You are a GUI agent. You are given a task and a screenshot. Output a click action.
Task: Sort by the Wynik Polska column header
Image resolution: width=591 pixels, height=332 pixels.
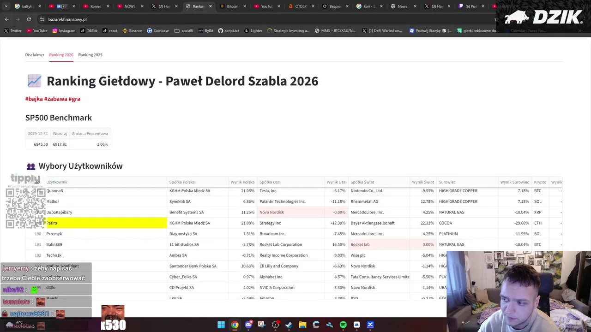click(x=242, y=182)
